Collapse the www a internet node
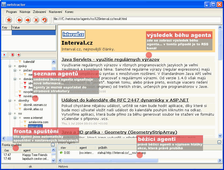This screenshot has width=224, height=170. (x=15, y=118)
